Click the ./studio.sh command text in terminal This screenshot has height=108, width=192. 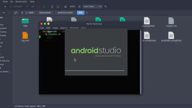tap(54, 34)
